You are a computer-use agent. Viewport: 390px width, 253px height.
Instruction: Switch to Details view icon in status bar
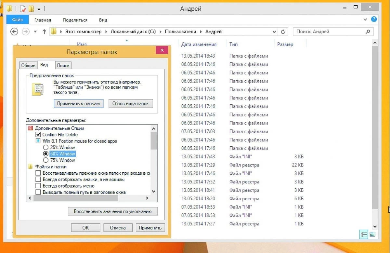pos(364,234)
